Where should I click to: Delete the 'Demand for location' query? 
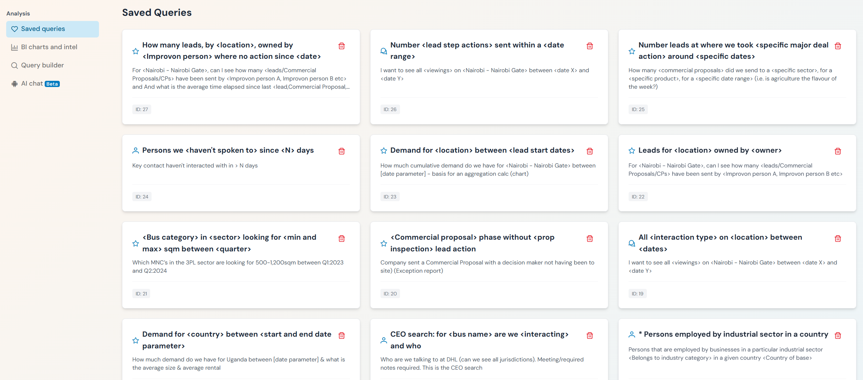click(589, 151)
